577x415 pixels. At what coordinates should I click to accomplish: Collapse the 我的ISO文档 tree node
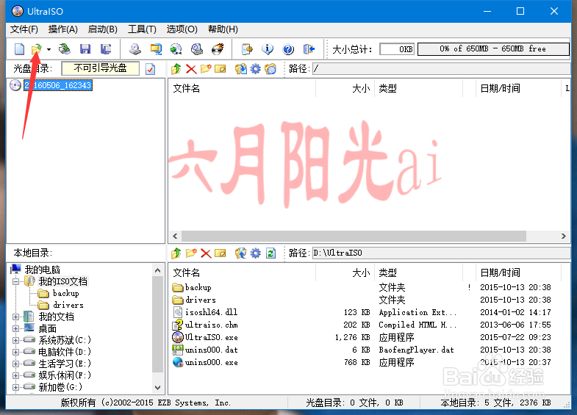[16, 281]
